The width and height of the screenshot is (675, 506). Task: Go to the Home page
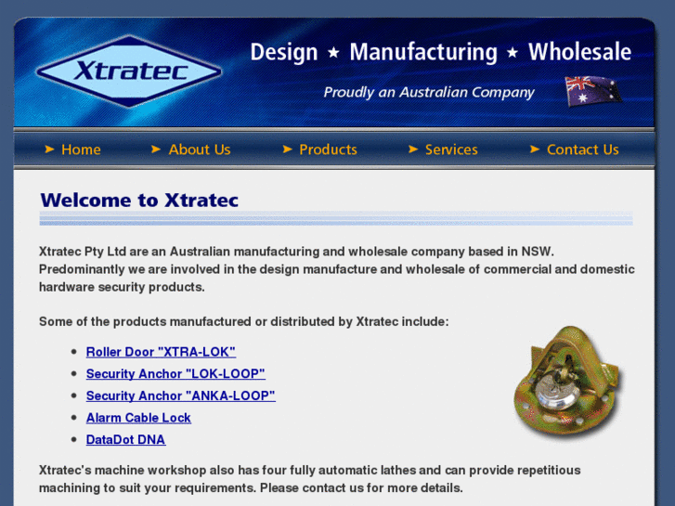tap(81, 149)
